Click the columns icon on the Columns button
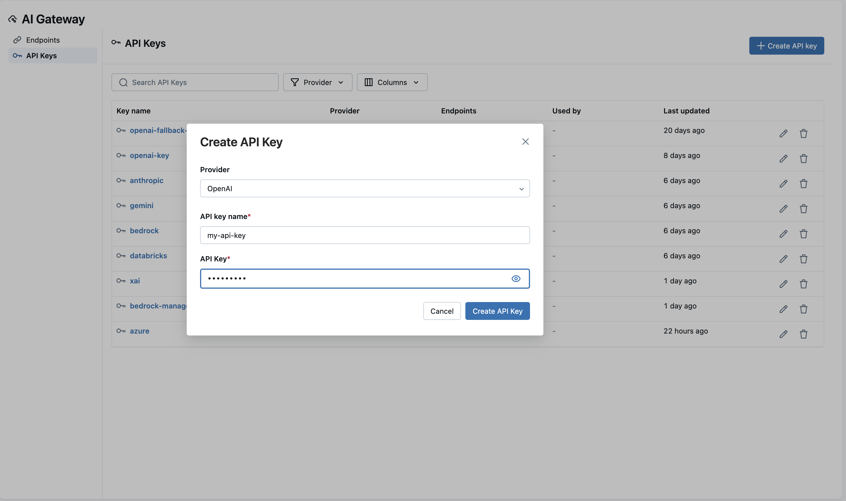The height and width of the screenshot is (501, 846). coord(369,82)
